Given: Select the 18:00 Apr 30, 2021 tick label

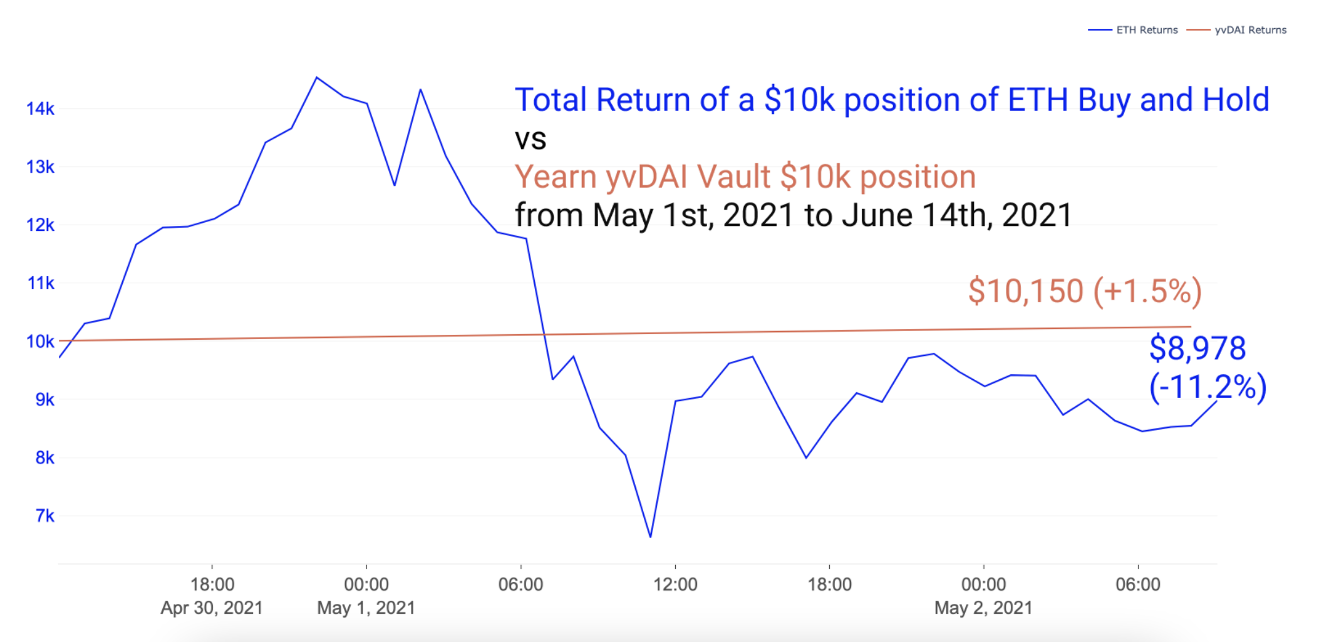Looking at the screenshot, I should pyautogui.click(x=212, y=596).
